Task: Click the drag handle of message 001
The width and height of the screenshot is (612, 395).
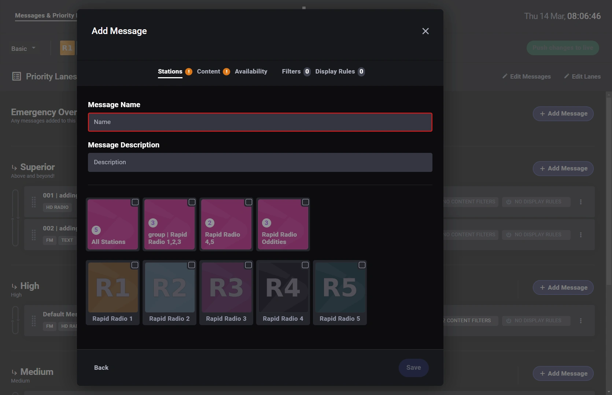Action: point(34,202)
